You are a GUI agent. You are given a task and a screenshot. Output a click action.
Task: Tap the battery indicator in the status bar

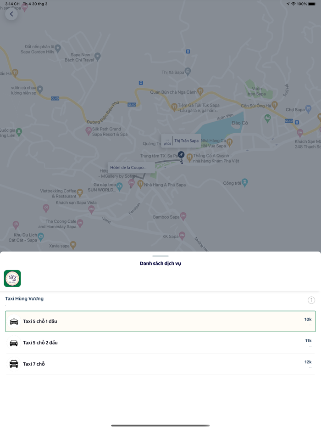311,4
